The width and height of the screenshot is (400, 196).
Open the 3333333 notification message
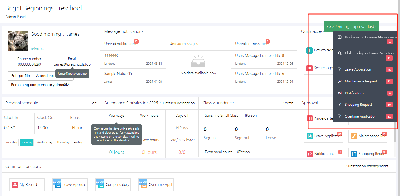(x=111, y=56)
